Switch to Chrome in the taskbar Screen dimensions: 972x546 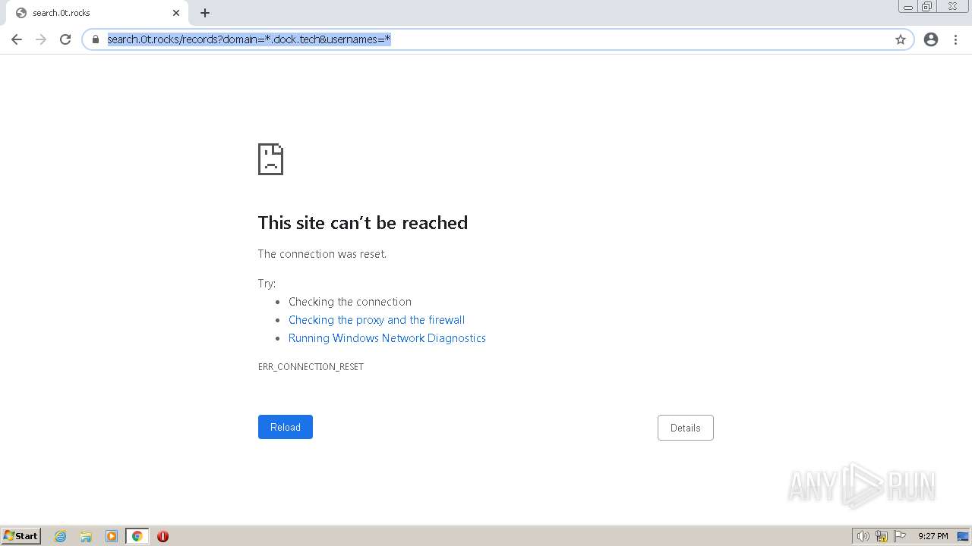click(x=137, y=536)
